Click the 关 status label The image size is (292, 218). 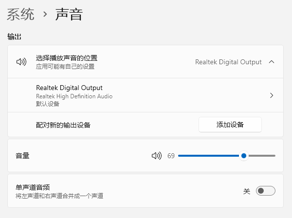coord(247,191)
